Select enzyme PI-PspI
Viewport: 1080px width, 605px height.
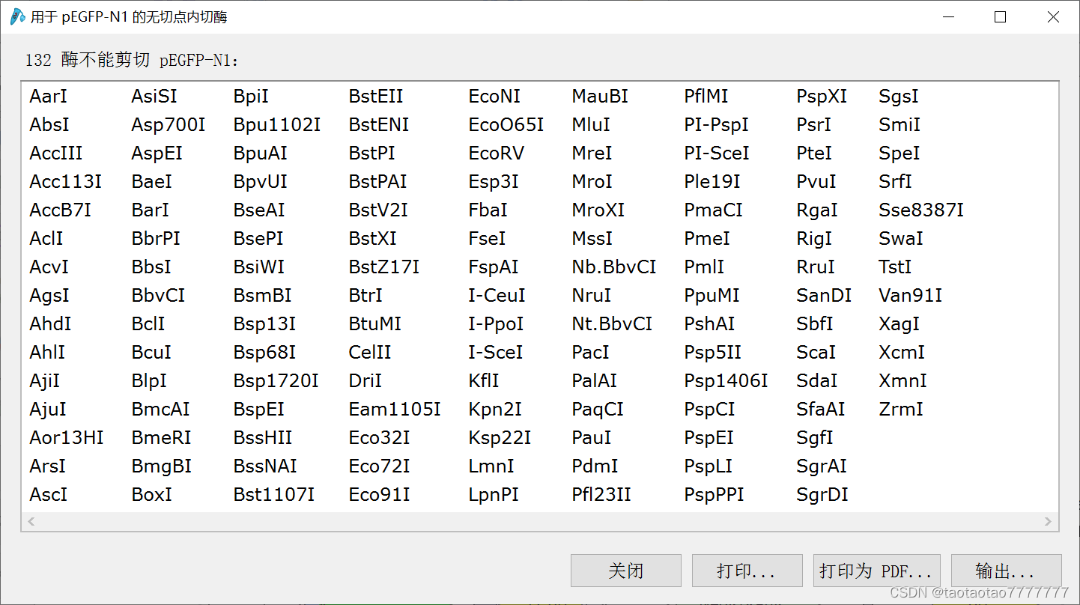click(716, 125)
